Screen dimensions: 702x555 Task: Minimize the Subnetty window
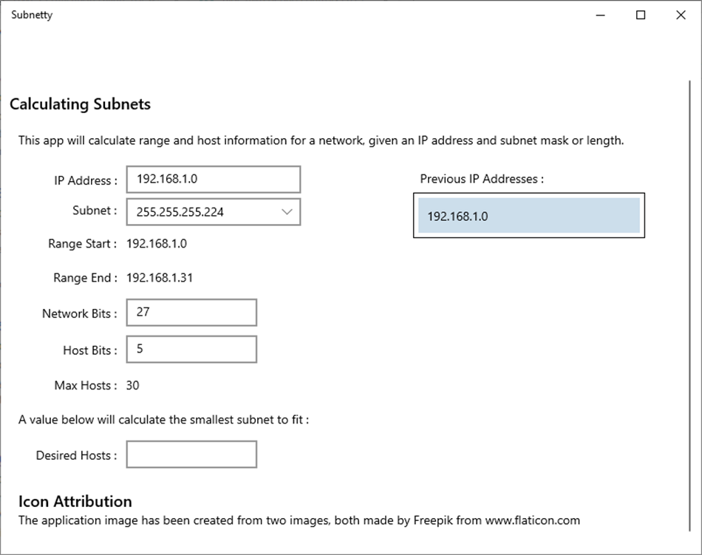click(600, 16)
